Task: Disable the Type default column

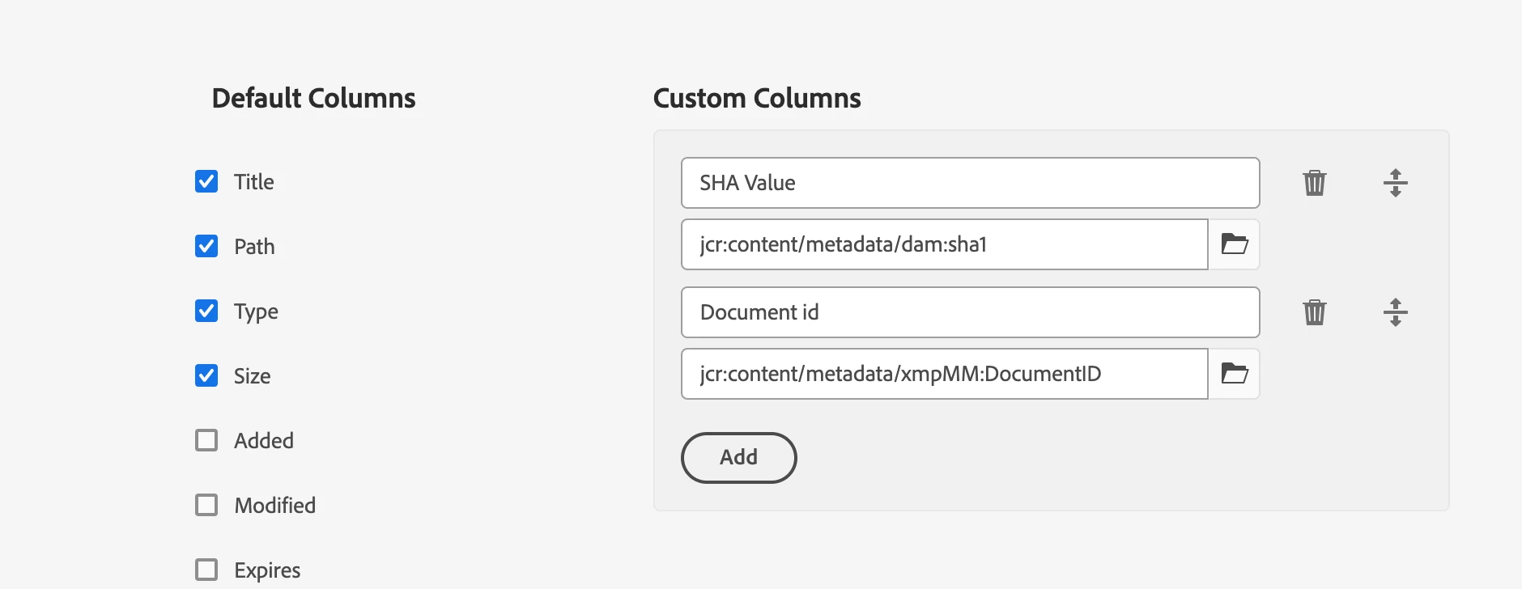Action: tap(206, 311)
